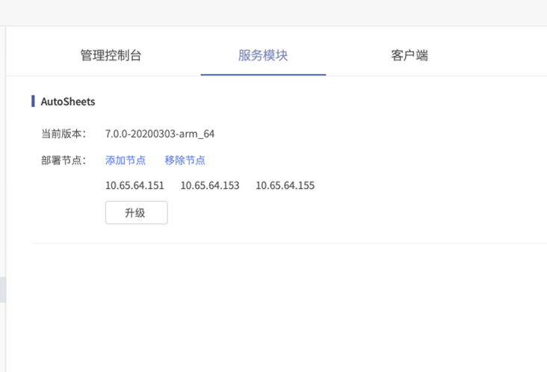Click the 移除节点 link

coord(185,161)
